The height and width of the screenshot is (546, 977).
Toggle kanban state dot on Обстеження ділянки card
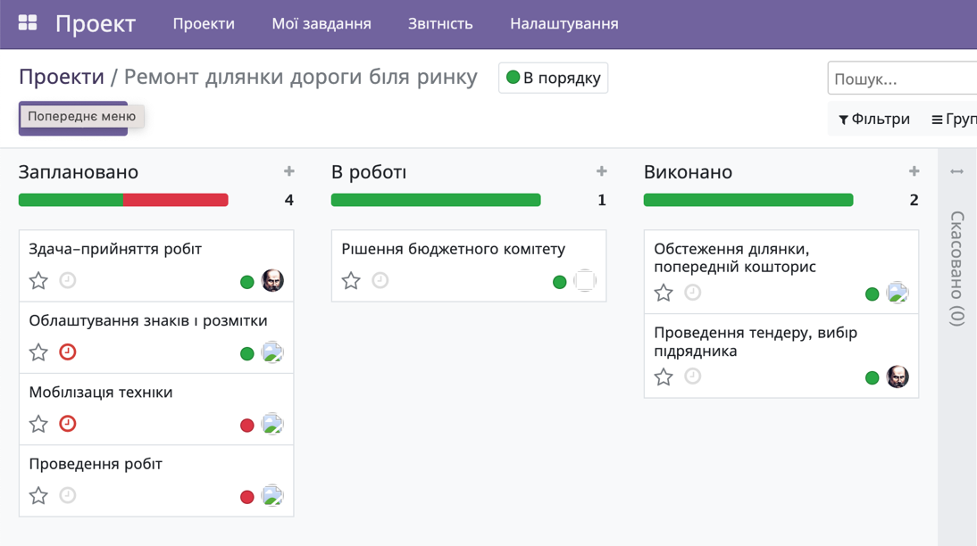tap(873, 293)
